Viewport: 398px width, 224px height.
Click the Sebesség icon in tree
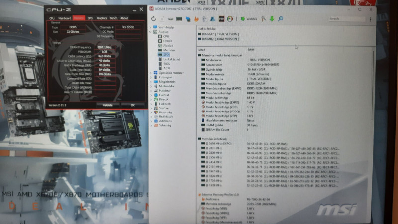[156, 125]
